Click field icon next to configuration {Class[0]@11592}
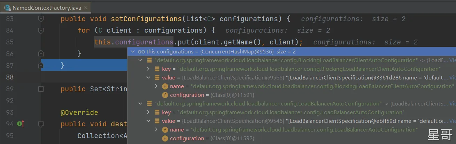Screen dimensions: 456x144 (x=165, y=138)
